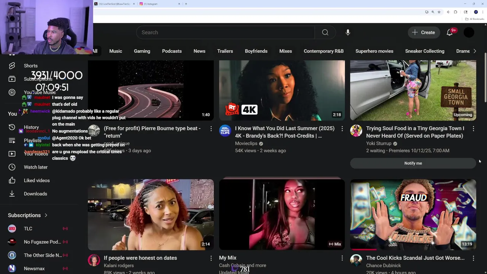Viewport: 487px width, 274px height.
Task: Open No Fugazee Podcast channel avatar
Action: [x=12, y=242]
